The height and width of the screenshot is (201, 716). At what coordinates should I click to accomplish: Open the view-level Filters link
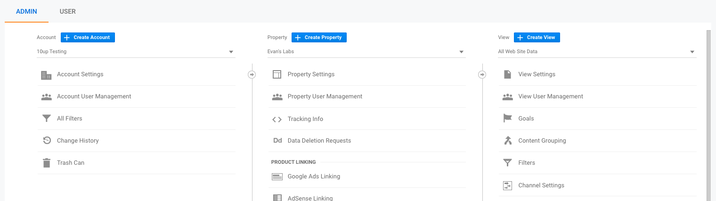pyautogui.click(x=527, y=163)
